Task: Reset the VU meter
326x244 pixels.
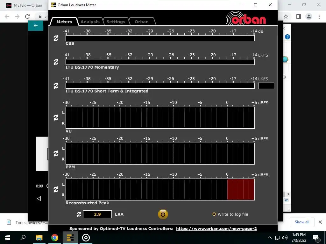Action: pyautogui.click(x=56, y=118)
